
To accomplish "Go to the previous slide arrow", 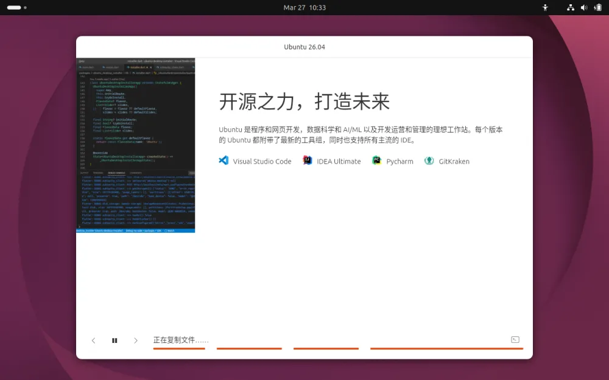I will click(x=93, y=340).
